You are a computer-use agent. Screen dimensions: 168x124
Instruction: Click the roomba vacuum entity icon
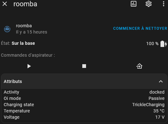pos(7,29)
